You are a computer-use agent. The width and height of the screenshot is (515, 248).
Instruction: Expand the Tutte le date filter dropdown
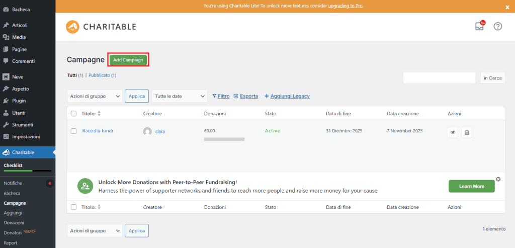(180, 96)
